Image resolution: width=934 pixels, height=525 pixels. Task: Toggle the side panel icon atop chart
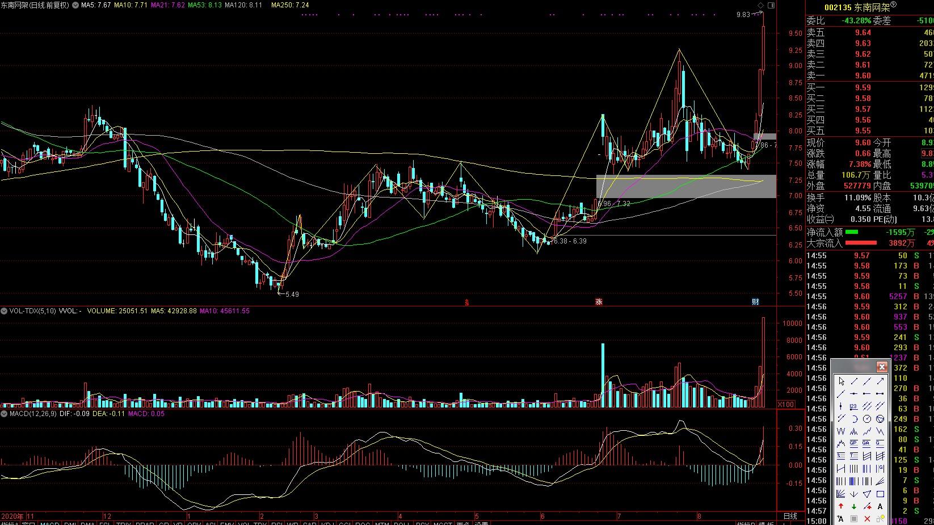click(x=771, y=5)
